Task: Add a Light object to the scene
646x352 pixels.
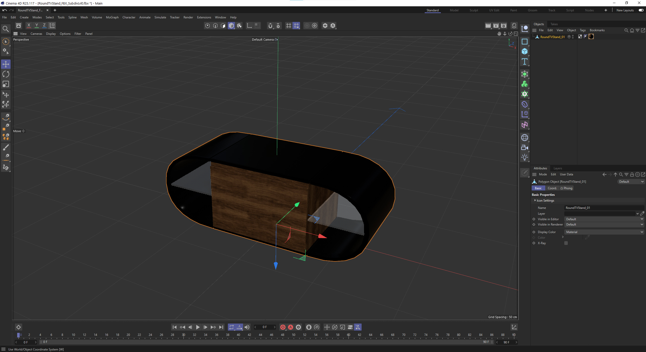Action: [525, 158]
